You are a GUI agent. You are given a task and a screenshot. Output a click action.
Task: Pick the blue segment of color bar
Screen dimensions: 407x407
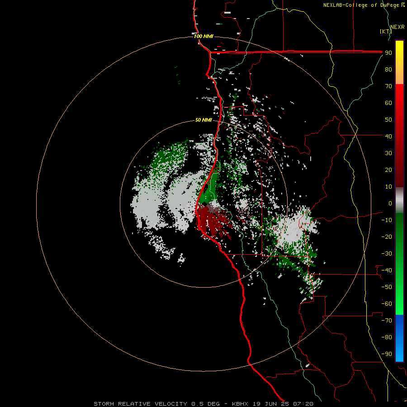click(x=399, y=338)
